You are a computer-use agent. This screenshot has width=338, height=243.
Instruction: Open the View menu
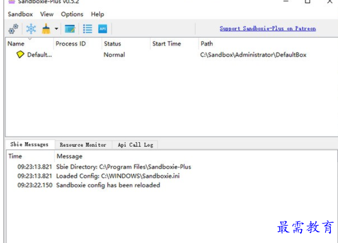pyautogui.click(x=47, y=14)
